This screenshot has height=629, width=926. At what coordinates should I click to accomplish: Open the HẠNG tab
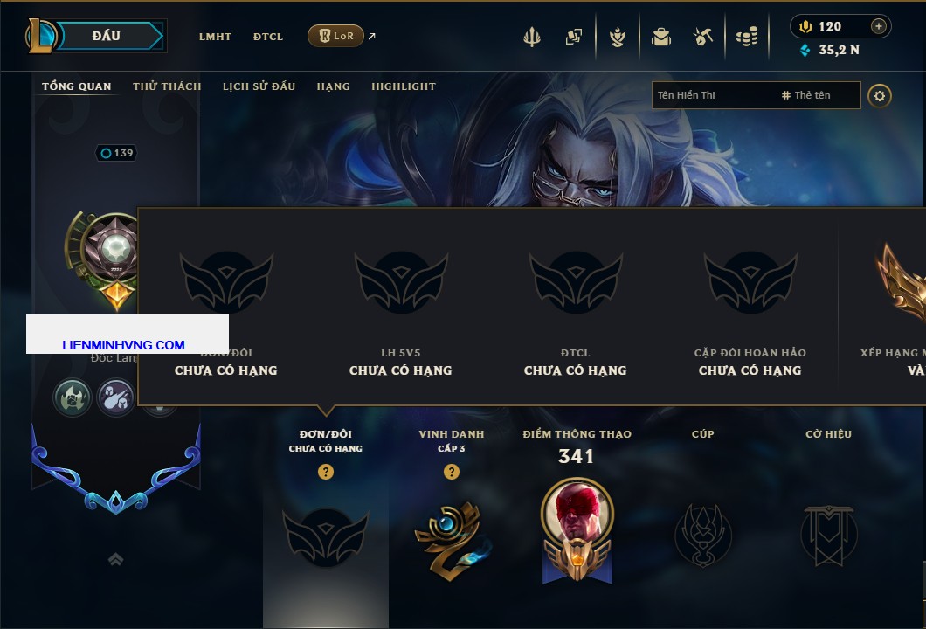333,86
